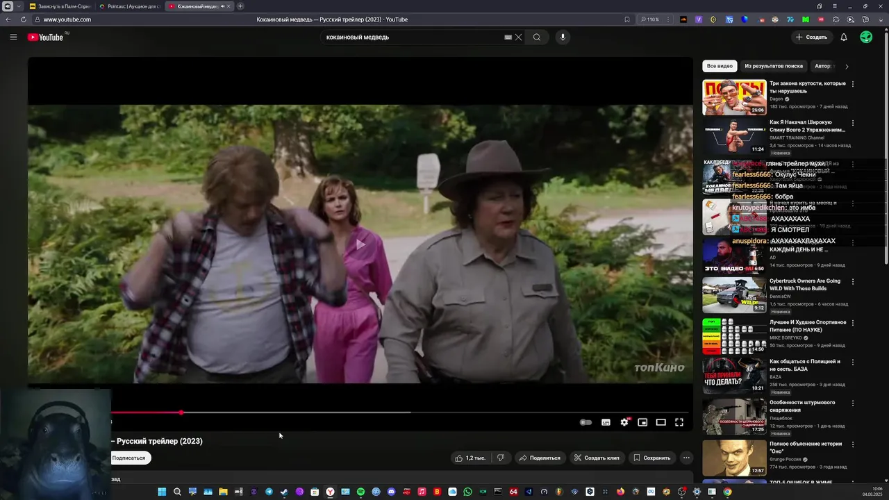Screen dimensions: 889x500
Task: Open the three-dot more actions under video
Action: (686, 458)
